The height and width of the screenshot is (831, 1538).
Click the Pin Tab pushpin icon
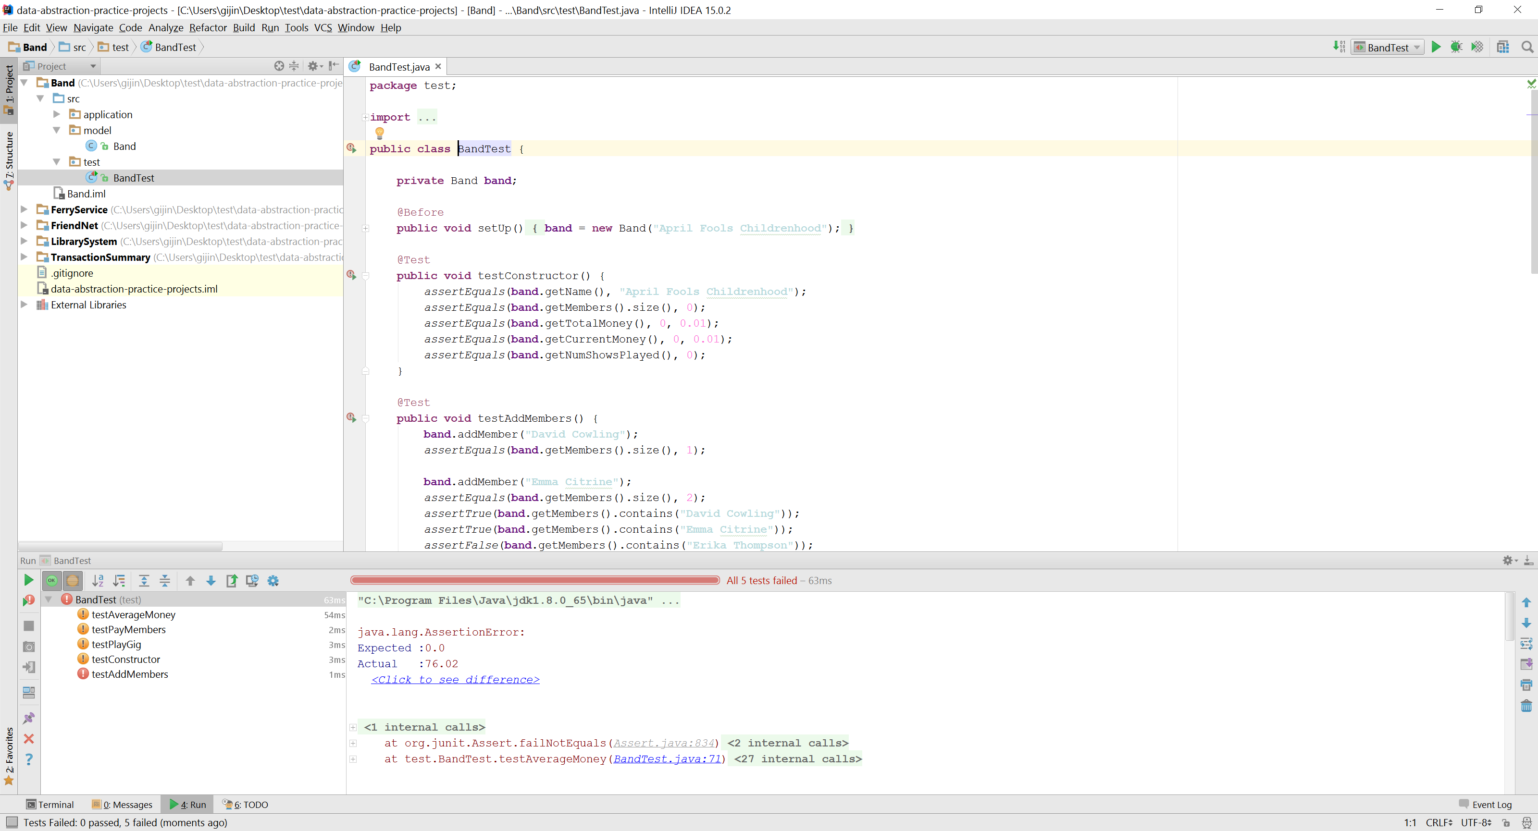28,718
